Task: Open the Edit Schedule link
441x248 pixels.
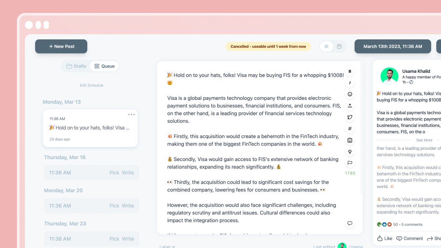Action: [92, 85]
